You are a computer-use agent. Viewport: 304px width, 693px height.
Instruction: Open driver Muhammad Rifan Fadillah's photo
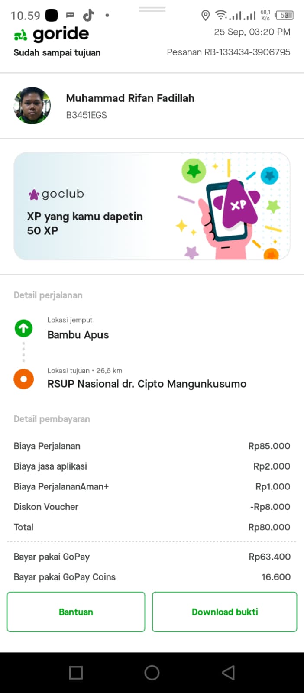coord(32,106)
